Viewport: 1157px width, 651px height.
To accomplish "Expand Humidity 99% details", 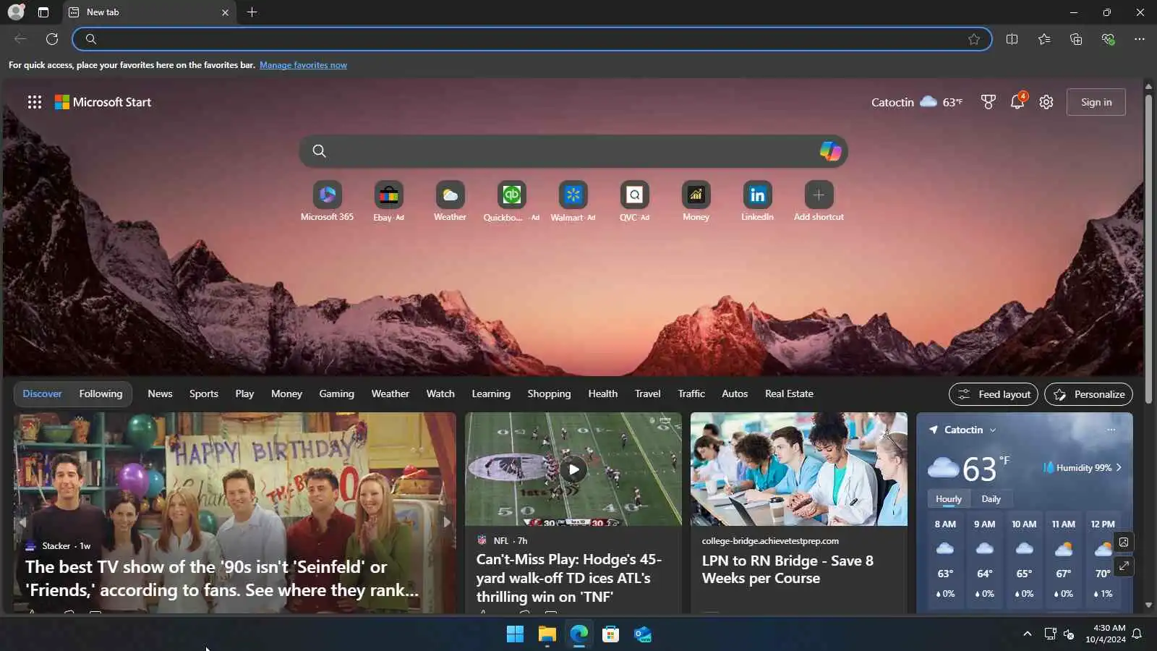I will click(1083, 467).
